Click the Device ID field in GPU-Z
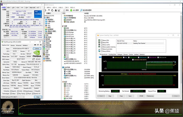 [x=34, y=62]
